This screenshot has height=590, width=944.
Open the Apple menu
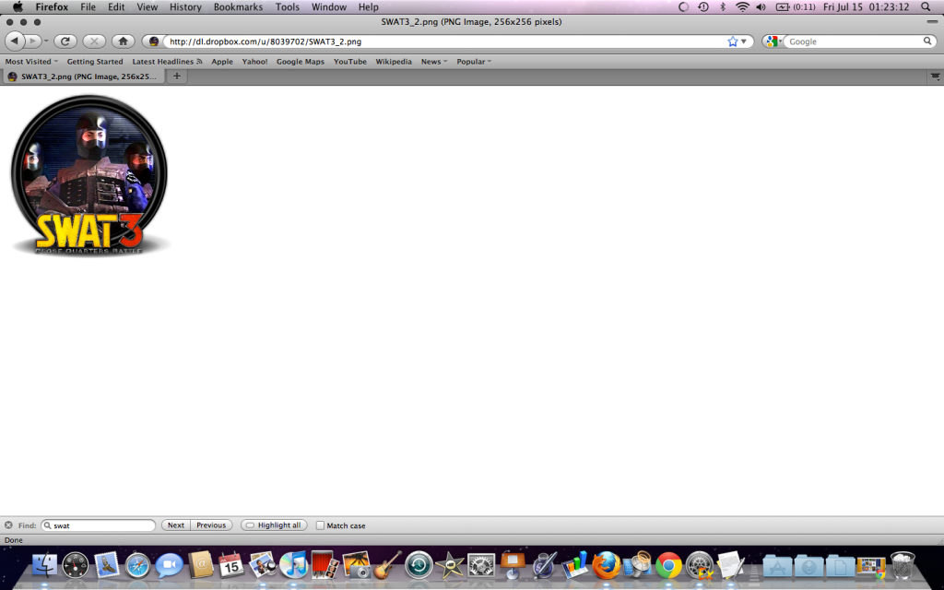point(18,7)
